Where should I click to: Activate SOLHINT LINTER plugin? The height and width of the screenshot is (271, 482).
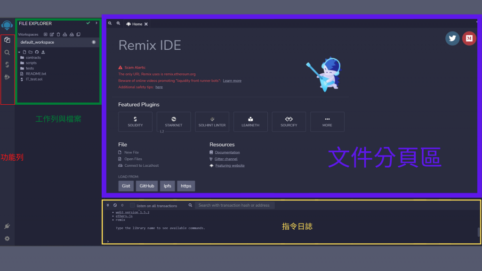(212, 122)
